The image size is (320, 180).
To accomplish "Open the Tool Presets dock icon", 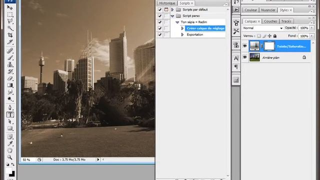I will tap(236, 31).
